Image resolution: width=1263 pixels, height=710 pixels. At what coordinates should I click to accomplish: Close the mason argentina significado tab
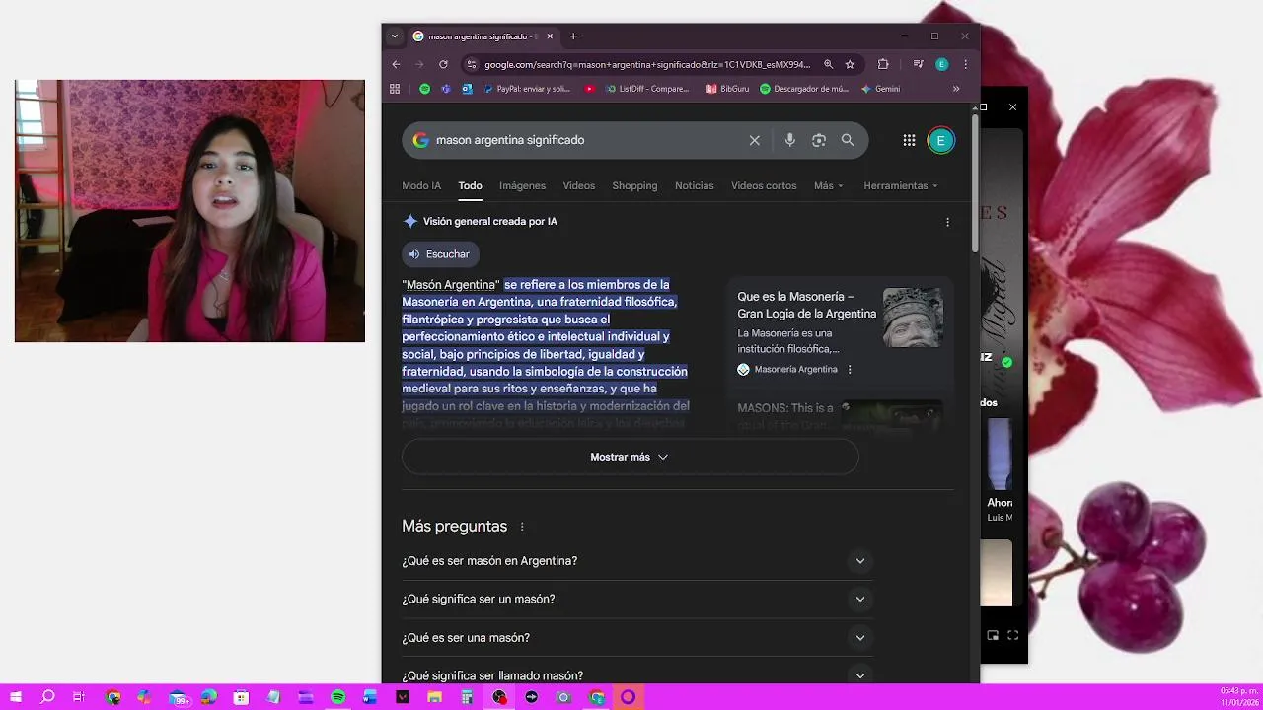pos(550,36)
